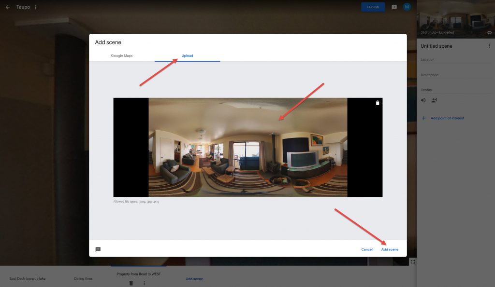This screenshot has width=495, height=287.
Task: Delete the Property from Road scene
Action: point(131,283)
